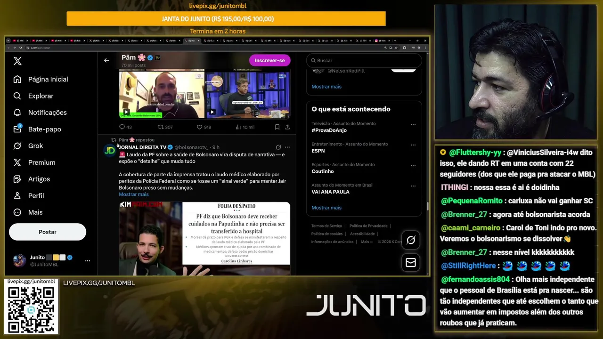The width and height of the screenshot is (603, 339).
Task: Open the Notificações section
Action: [x=40, y=113]
